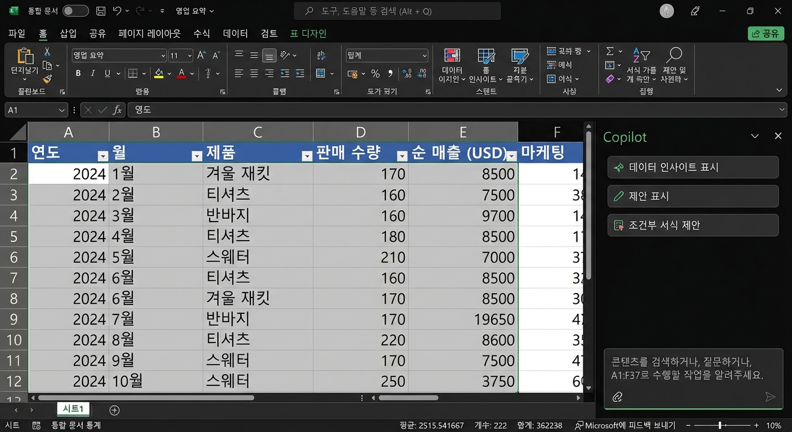Open the Name Box dropdown arrow
The width and height of the screenshot is (792, 432).
tap(62, 110)
